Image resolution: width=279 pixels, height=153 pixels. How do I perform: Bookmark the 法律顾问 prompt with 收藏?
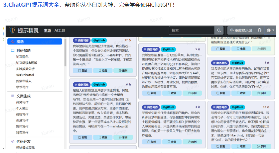pyautogui.click(x=103, y=70)
